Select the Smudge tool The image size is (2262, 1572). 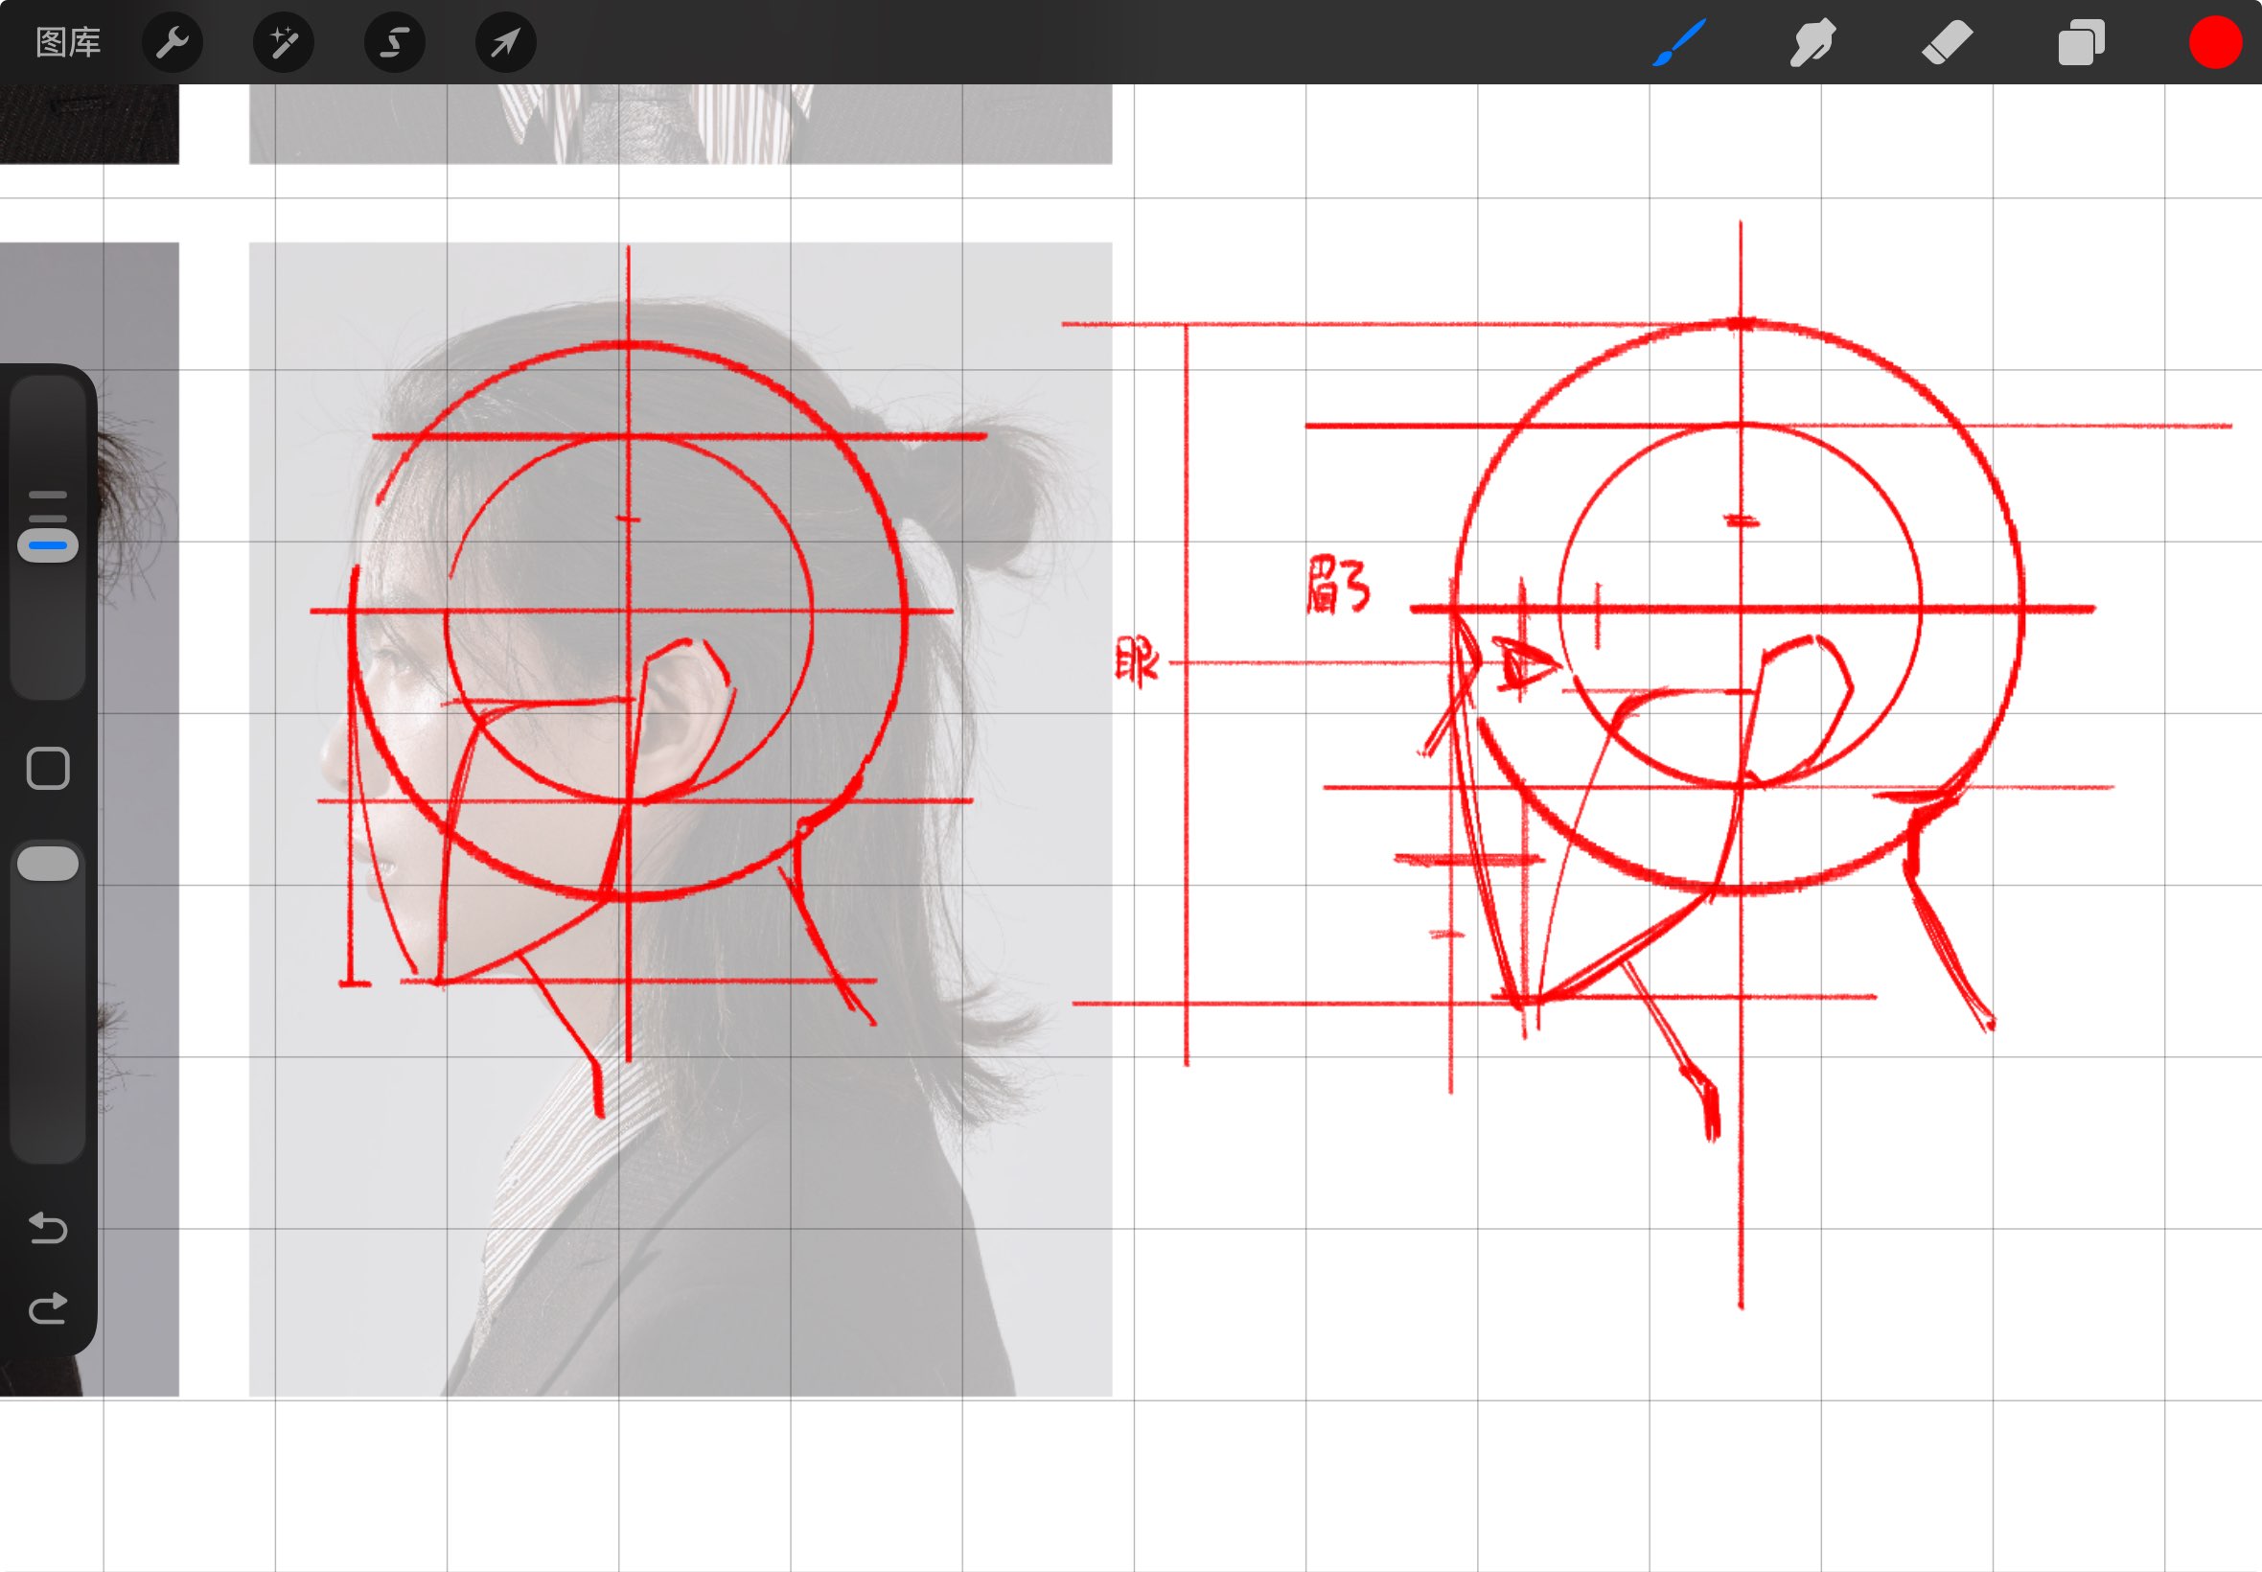click(1812, 42)
